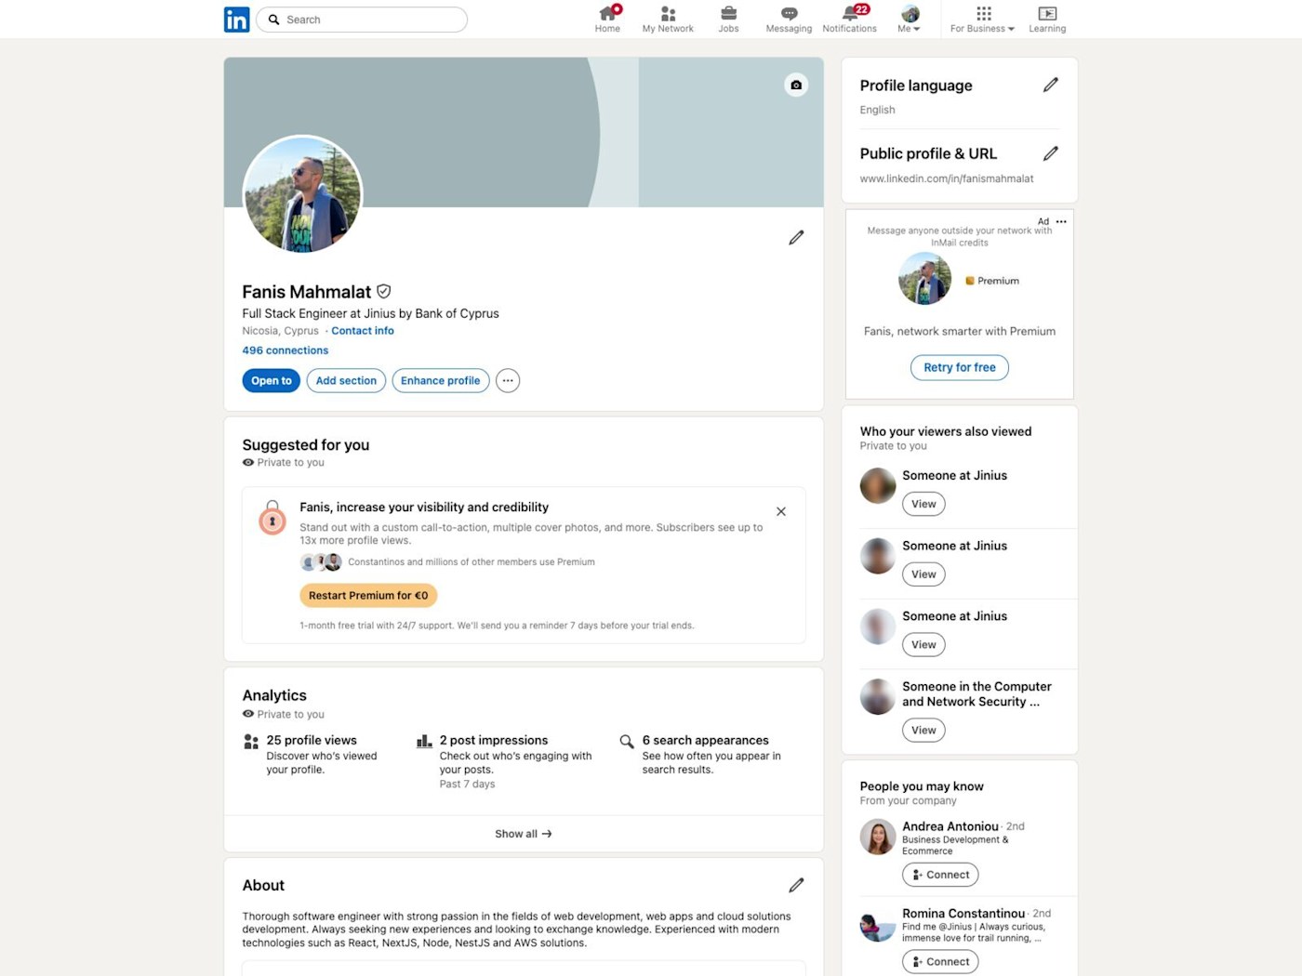The image size is (1302, 976).
Task: Click the verification shield beside Fanis Mahmalat
Action: click(383, 292)
